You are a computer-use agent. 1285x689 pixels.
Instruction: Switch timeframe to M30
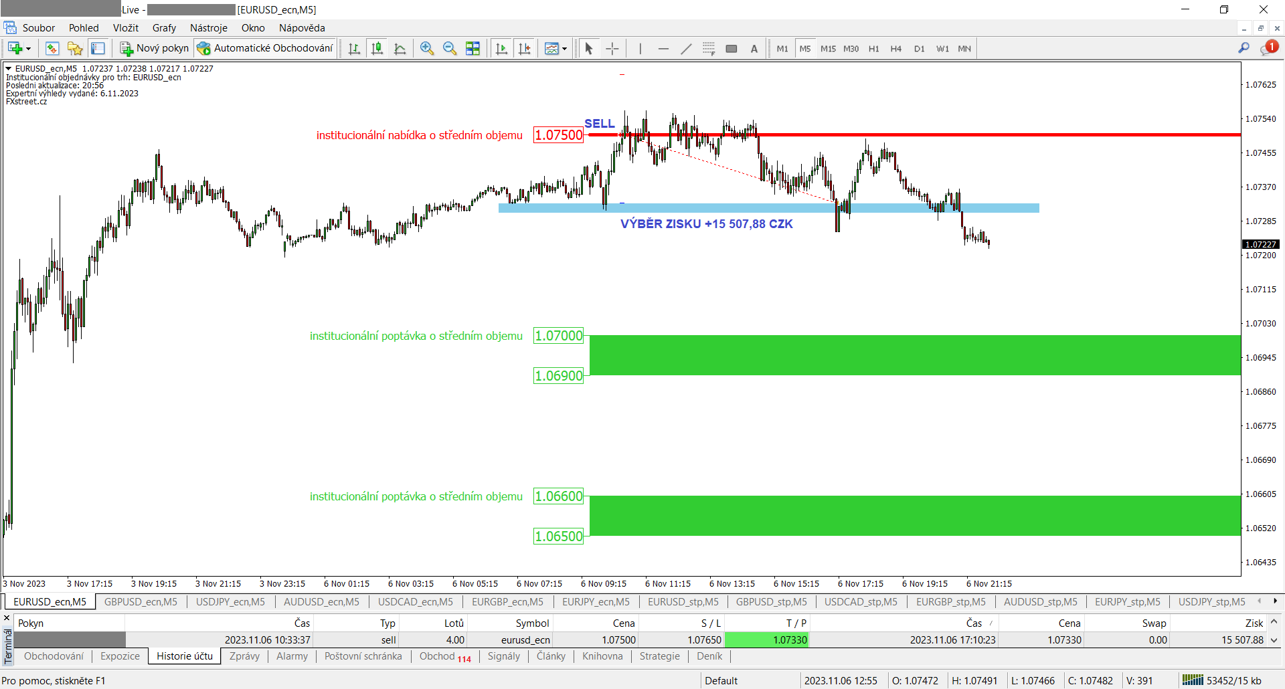pos(851,48)
